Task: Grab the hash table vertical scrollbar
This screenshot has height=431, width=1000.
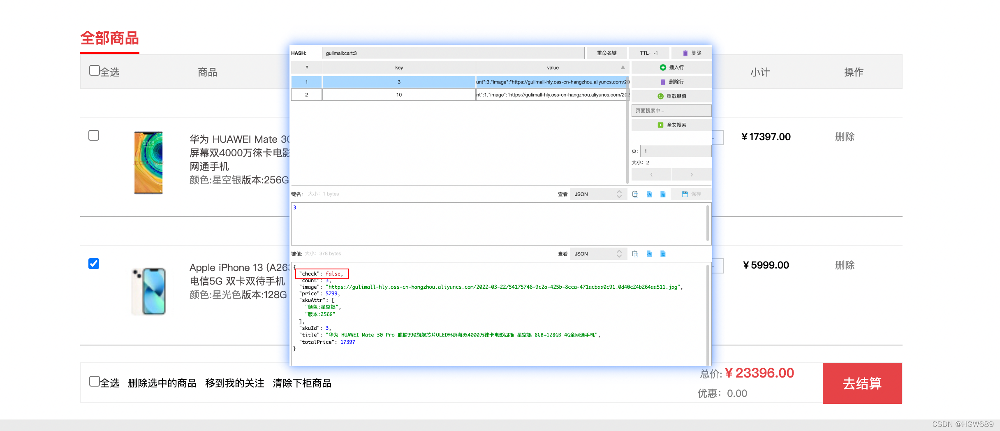Action: tap(627, 130)
